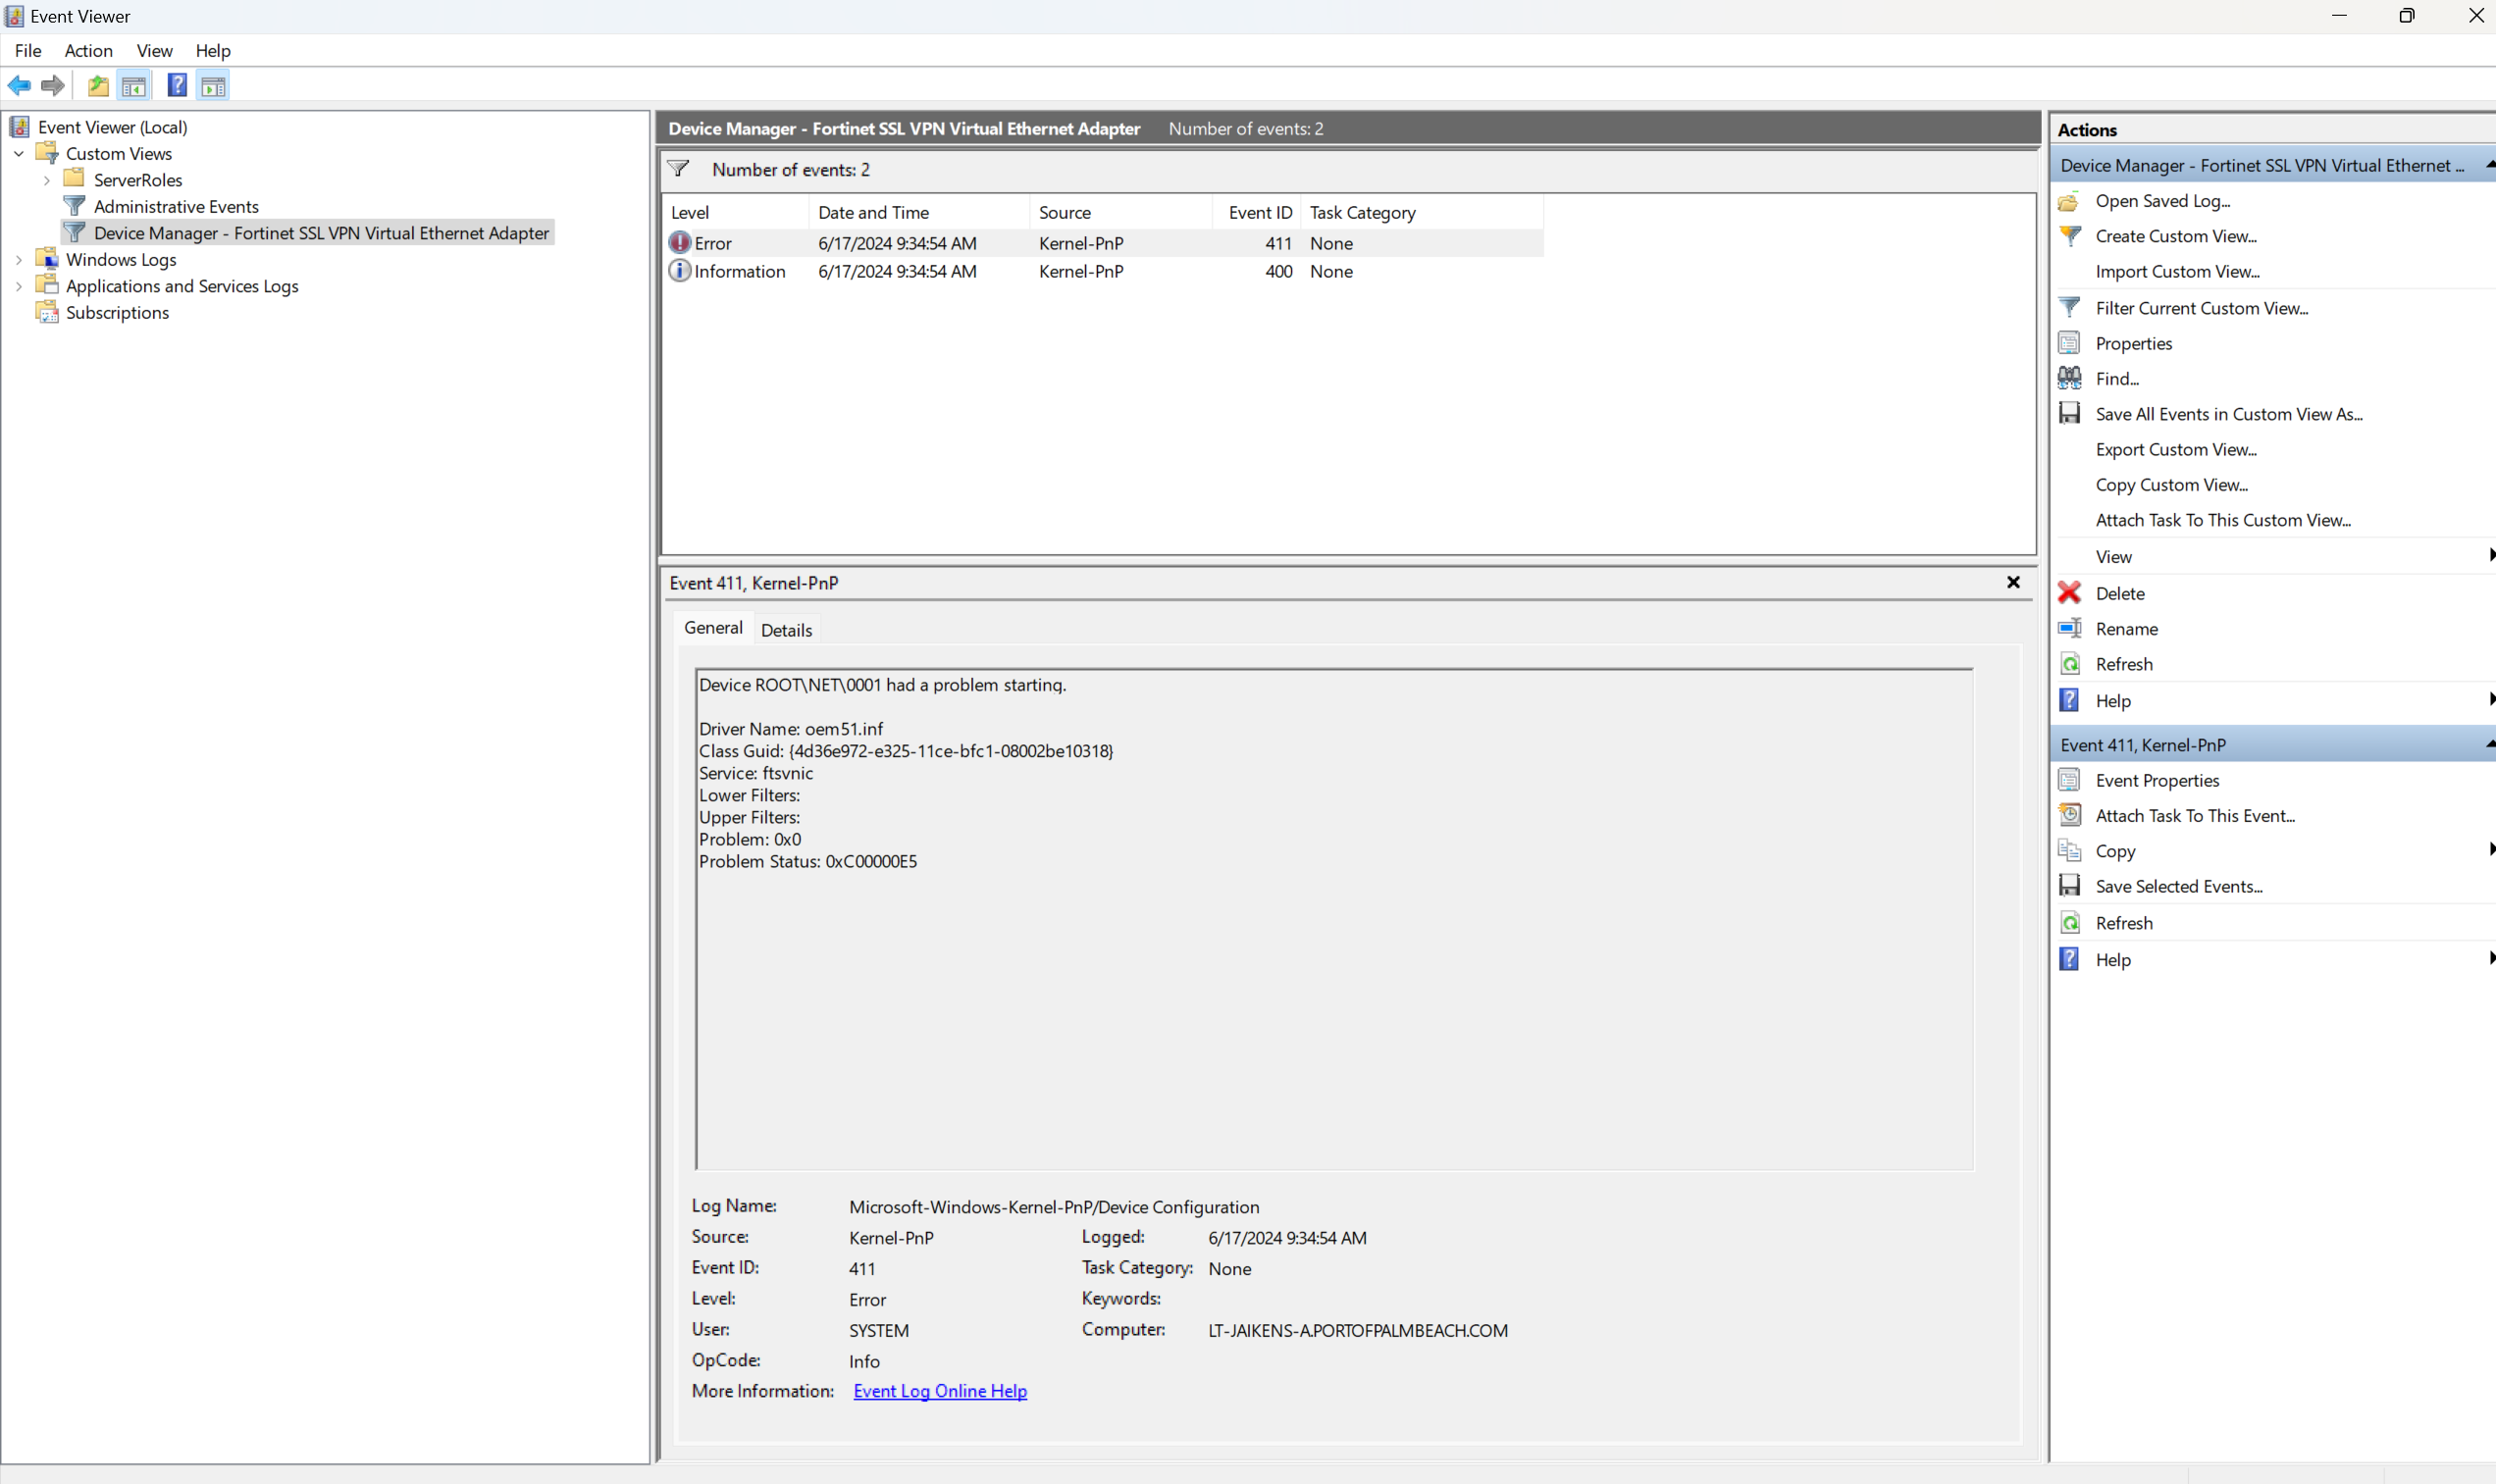The width and height of the screenshot is (2496, 1484).
Task: Close the Event 411 preview pane
Action: point(2013,582)
